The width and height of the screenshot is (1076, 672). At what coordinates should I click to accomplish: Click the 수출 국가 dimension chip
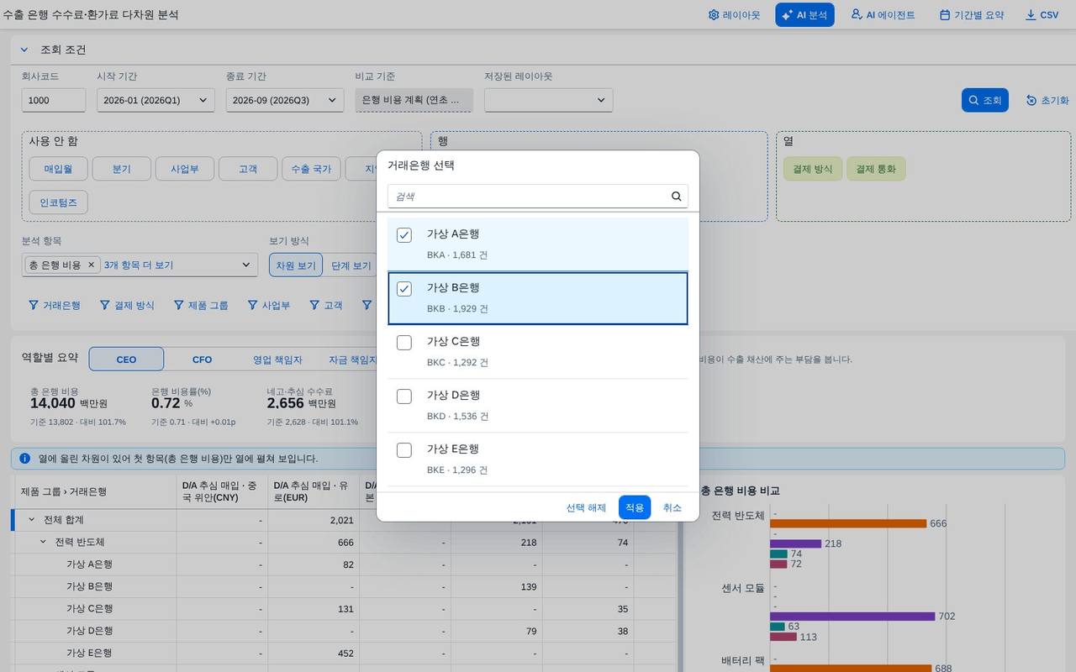pos(311,169)
